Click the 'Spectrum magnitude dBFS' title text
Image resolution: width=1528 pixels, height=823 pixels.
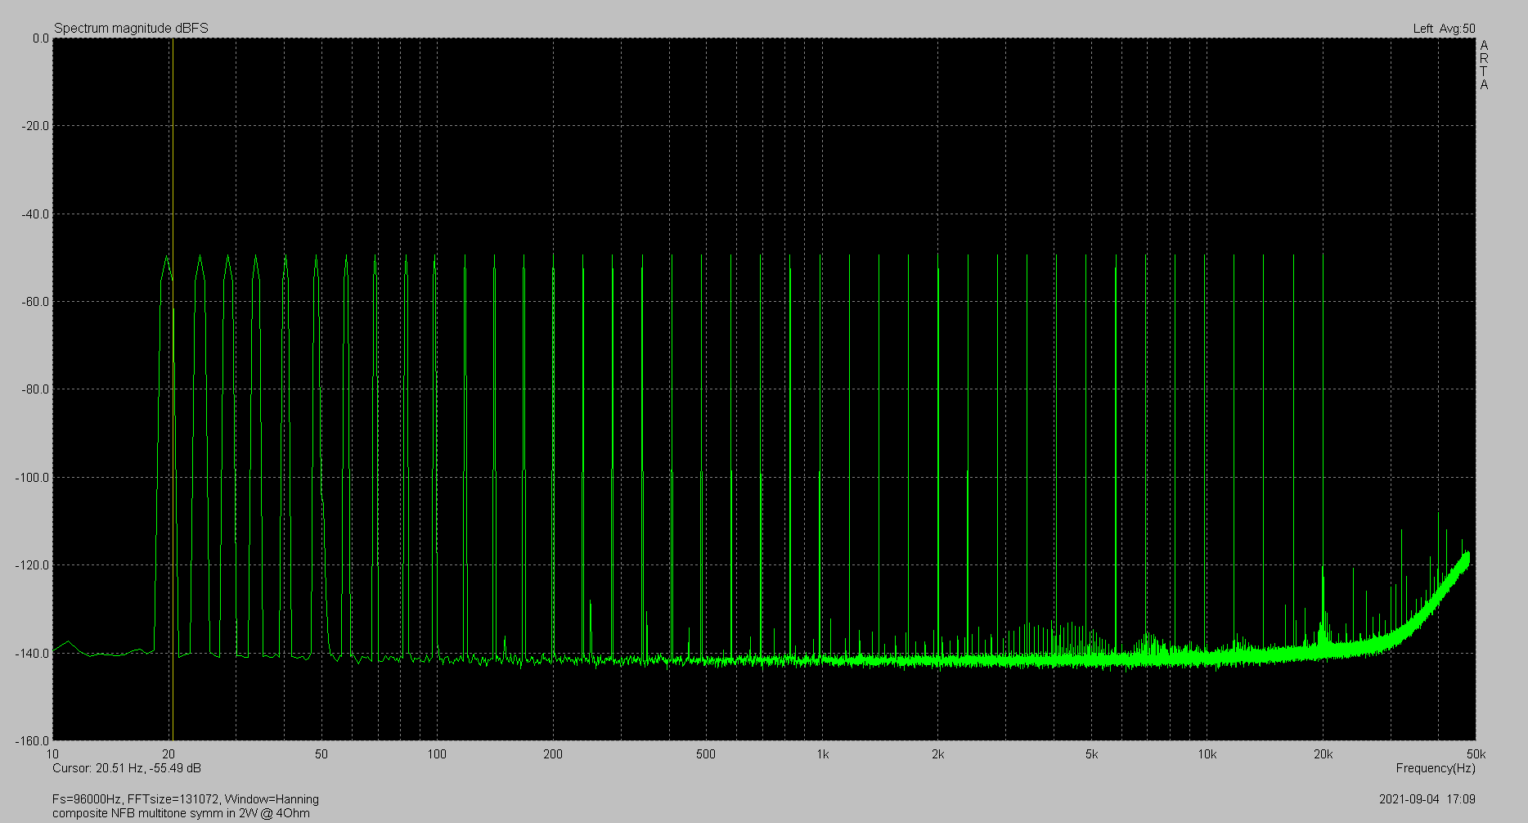(x=131, y=28)
